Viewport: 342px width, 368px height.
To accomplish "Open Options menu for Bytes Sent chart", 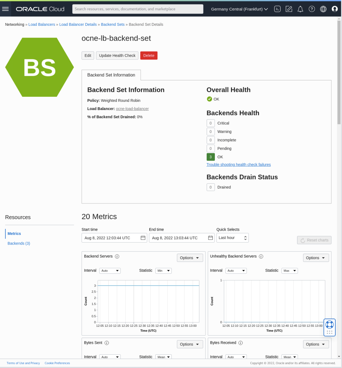I will (x=190, y=344).
